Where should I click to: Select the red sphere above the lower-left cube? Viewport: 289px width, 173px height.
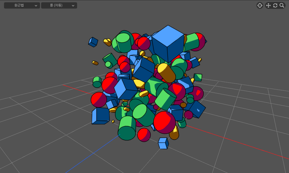pos(99,100)
